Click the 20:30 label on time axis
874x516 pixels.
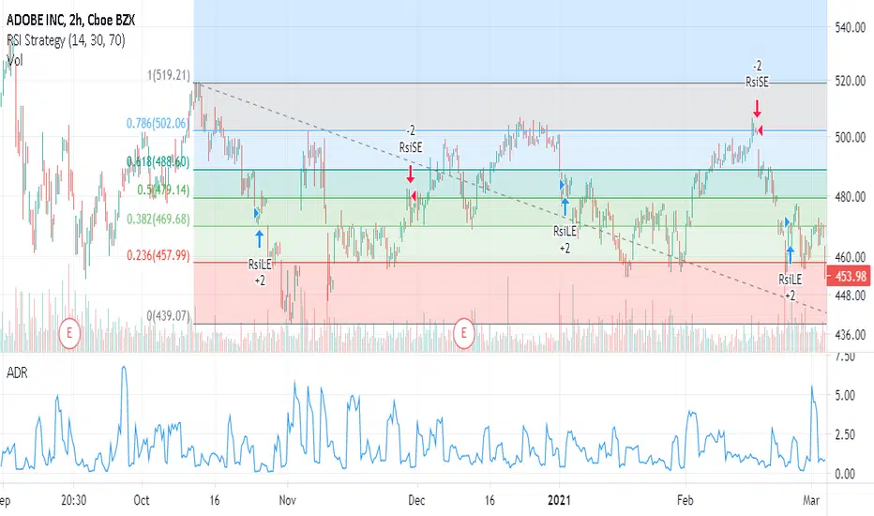pyautogui.click(x=73, y=500)
